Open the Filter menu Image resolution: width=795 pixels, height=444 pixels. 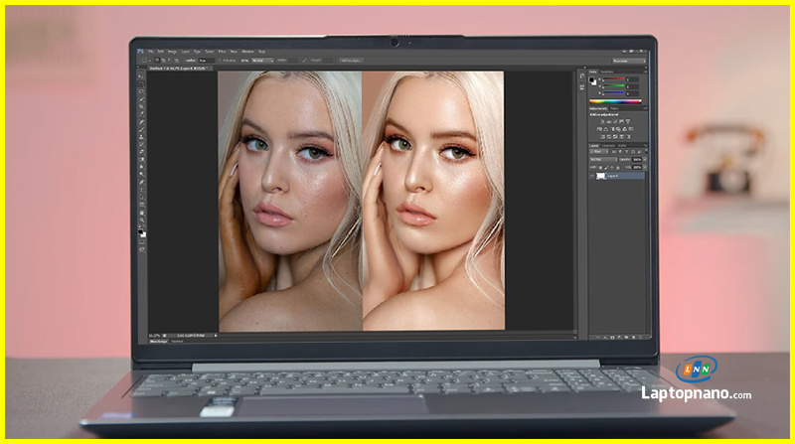tap(221, 51)
